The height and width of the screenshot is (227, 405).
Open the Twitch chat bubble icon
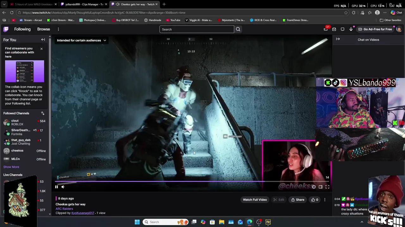342,29
